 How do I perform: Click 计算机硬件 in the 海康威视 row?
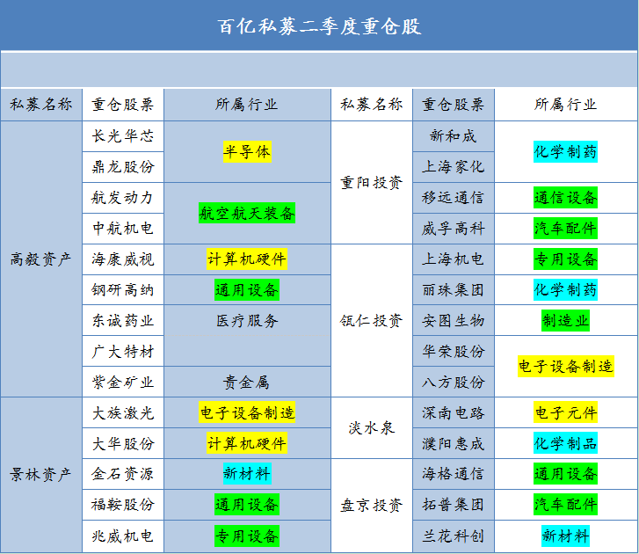pos(247,259)
